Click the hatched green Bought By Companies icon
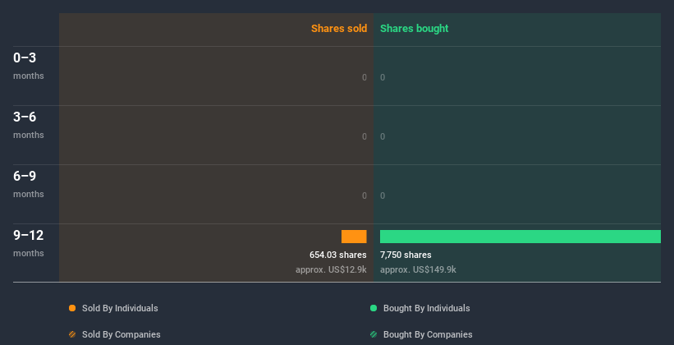 pos(374,334)
